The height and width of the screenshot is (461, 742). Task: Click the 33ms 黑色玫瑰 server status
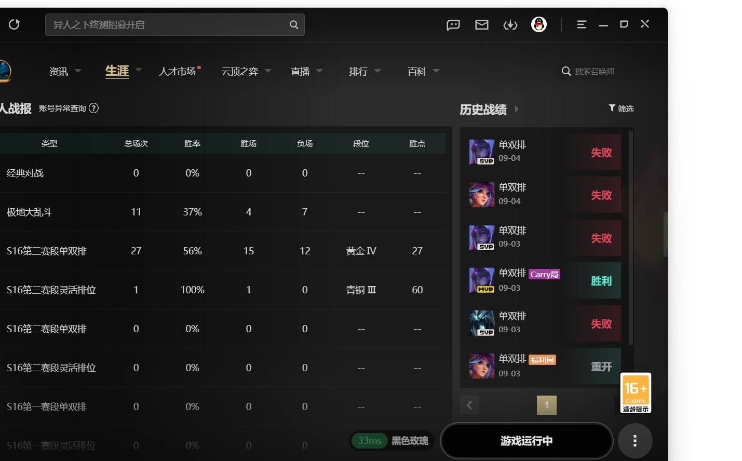pyautogui.click(x=393, y=441)
